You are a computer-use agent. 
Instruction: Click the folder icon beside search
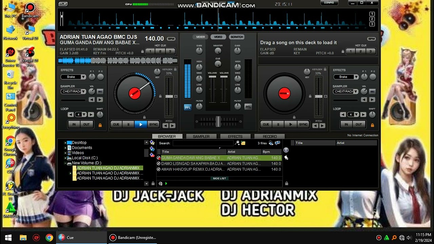click(243, 143)
